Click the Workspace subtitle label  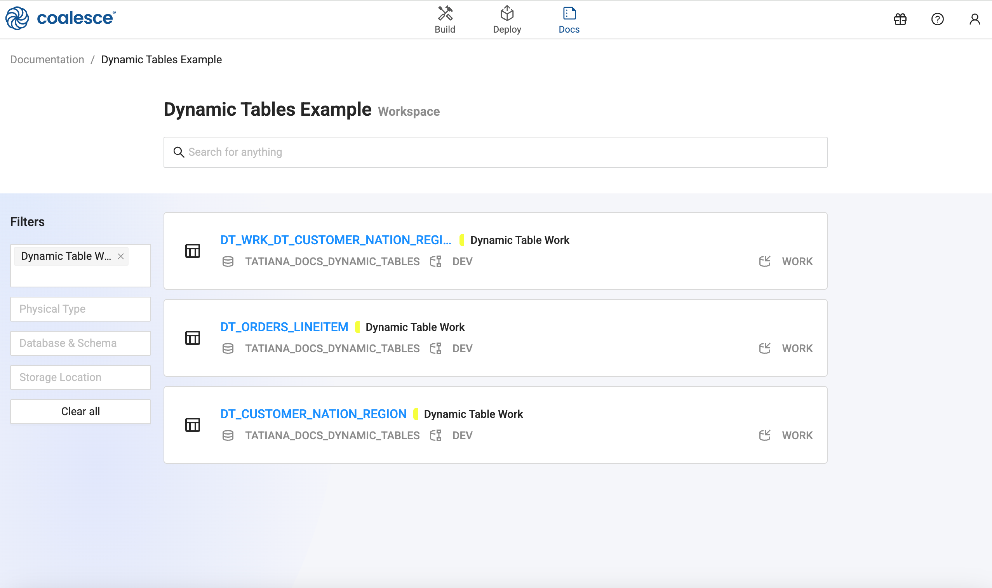[409, 111]
